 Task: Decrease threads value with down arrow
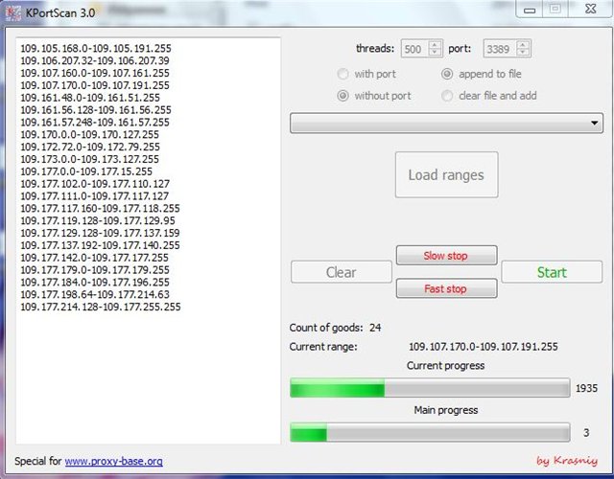[436, 52]
